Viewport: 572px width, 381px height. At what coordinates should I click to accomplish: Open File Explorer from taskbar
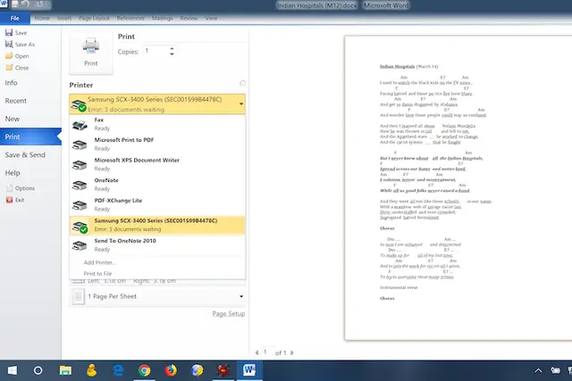pos(65,370)
